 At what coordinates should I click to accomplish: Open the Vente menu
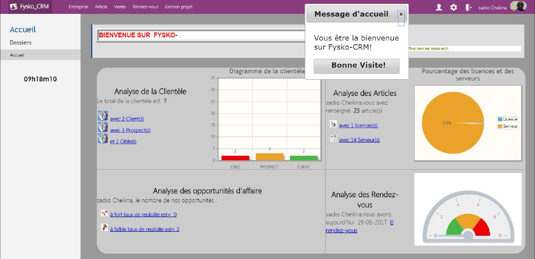120,7
